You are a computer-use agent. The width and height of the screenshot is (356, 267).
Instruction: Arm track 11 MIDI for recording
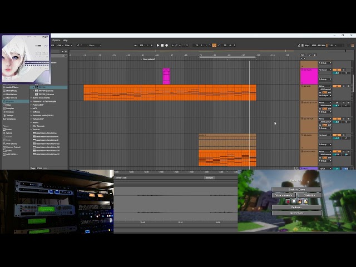(x=349, y=86)
